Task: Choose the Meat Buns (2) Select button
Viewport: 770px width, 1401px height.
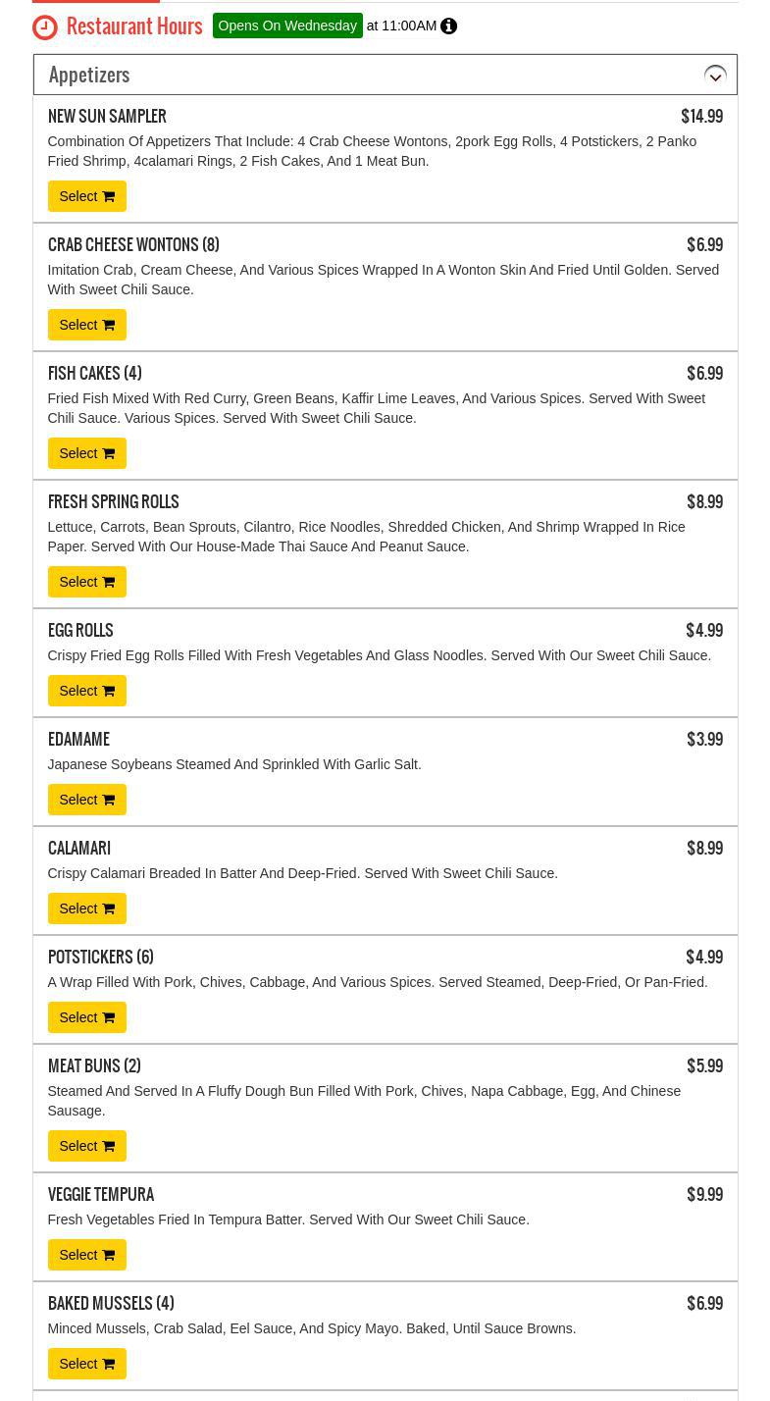Action: click(x=86, y=1146)
